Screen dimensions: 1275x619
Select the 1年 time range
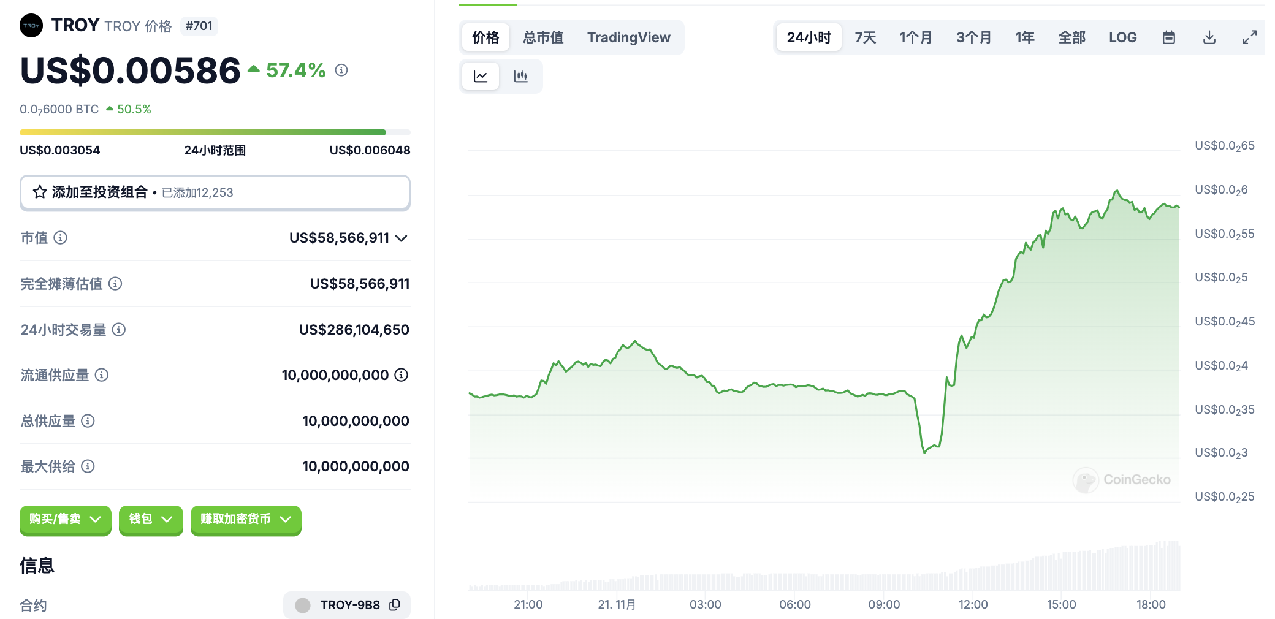[1025, 38]
